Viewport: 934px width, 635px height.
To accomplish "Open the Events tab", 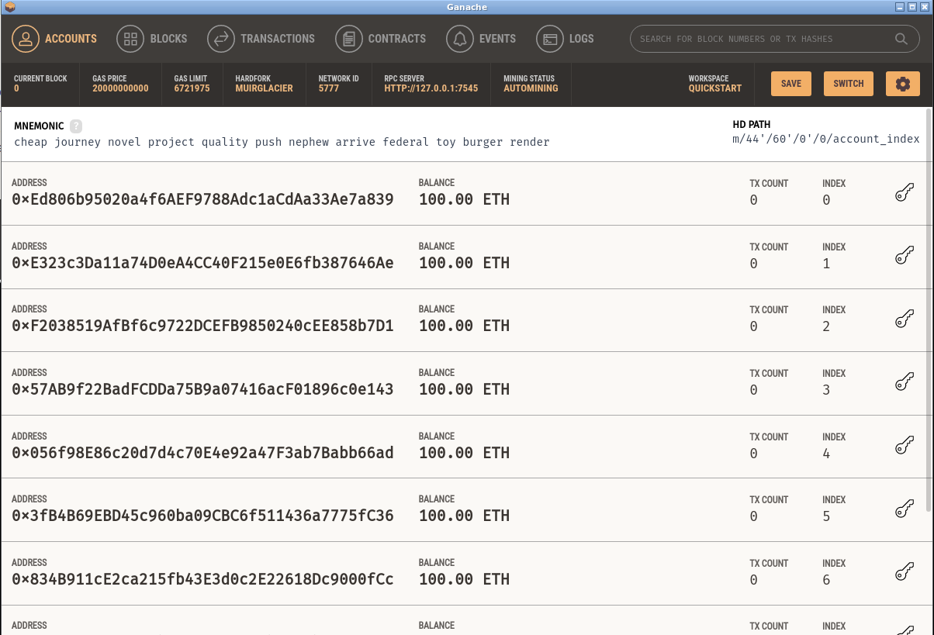I will coord(481,39).
